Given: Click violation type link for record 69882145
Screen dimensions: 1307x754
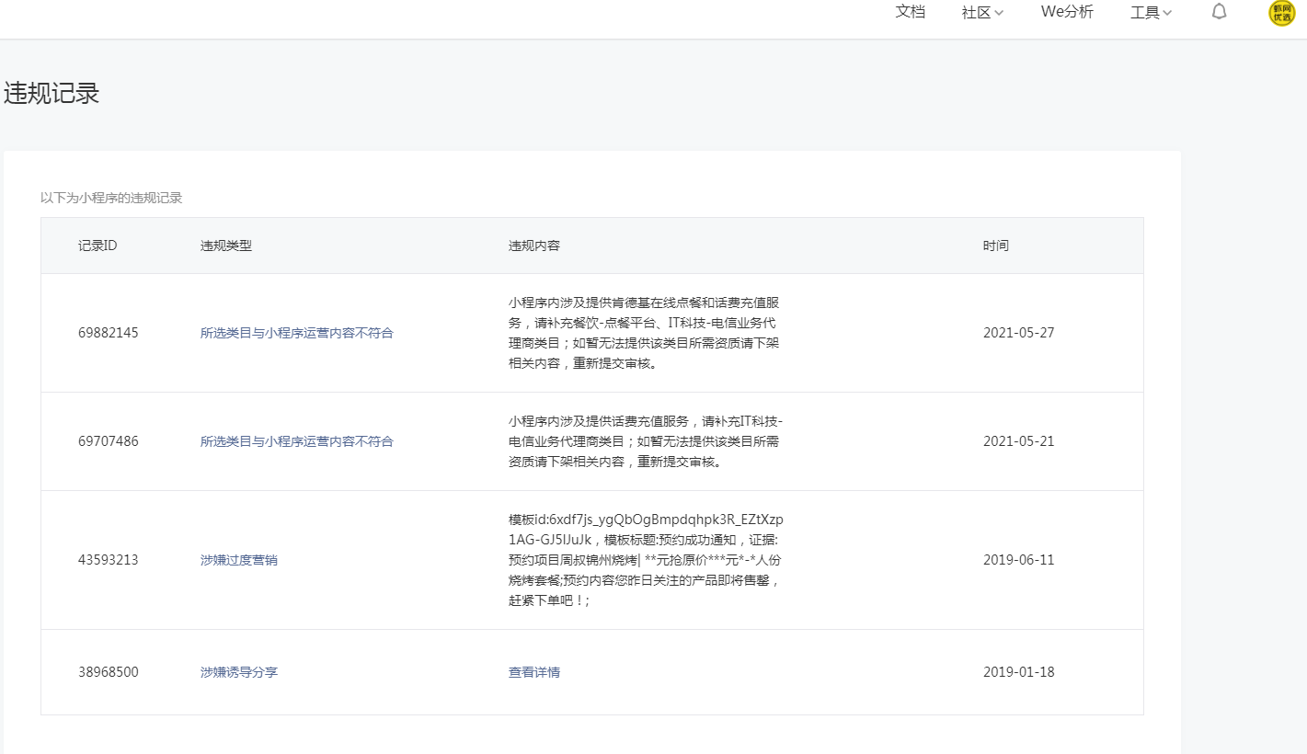Looking at the screenshot, I should point(297,333).
